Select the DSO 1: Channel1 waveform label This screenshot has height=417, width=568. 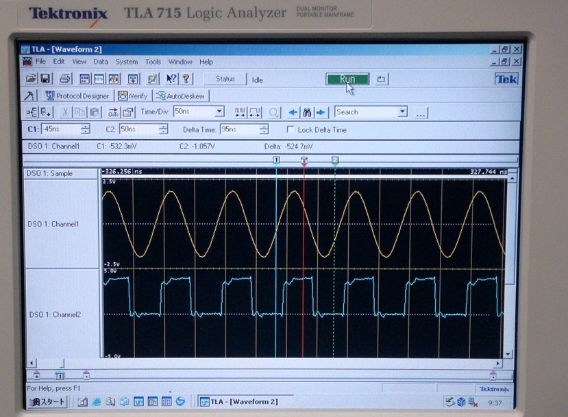53,224
